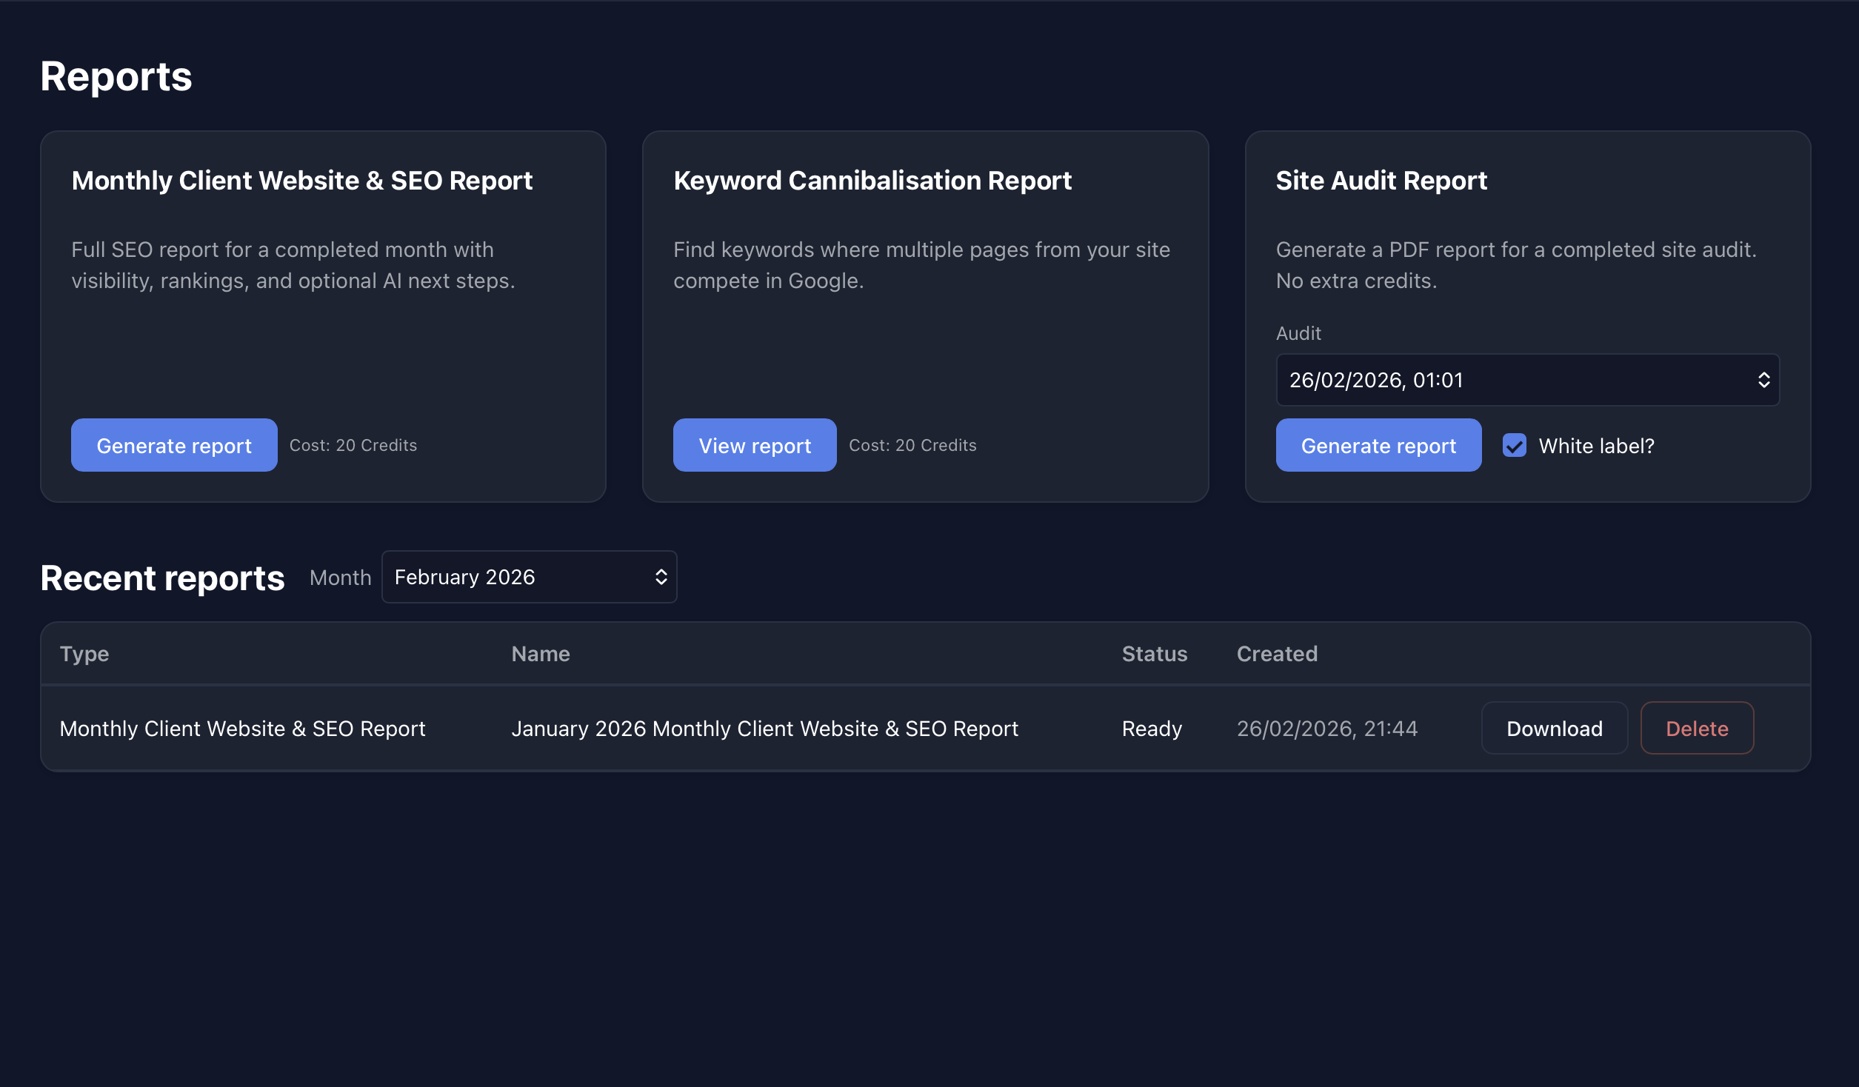
Task: Sort reports by the Status column
Action: click(1154, 654)
